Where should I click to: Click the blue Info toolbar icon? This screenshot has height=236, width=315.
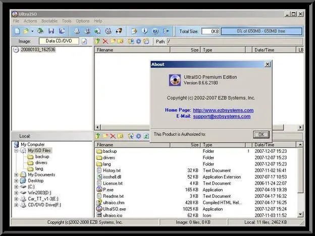click(145, 31)
